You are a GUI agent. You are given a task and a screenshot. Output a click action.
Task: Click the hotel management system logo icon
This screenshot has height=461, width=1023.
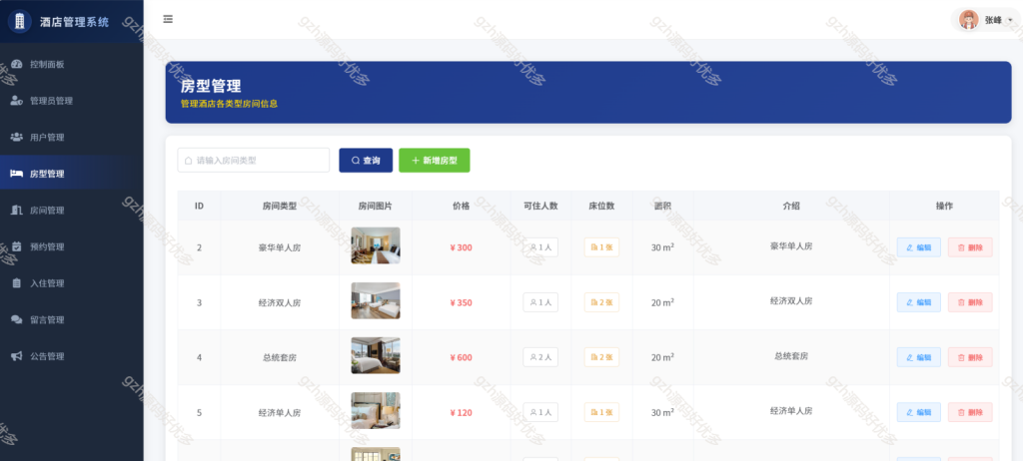20,22
